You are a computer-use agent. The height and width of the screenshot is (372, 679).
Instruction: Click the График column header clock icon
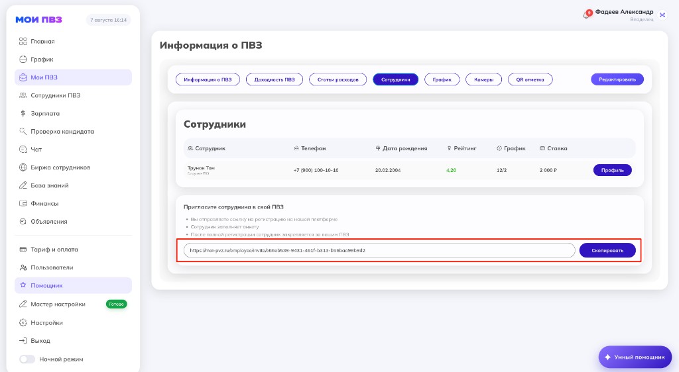499,148
